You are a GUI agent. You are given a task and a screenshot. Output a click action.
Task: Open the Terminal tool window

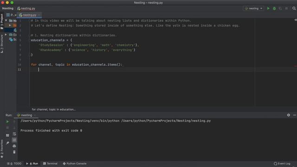[x=50, y=164]
